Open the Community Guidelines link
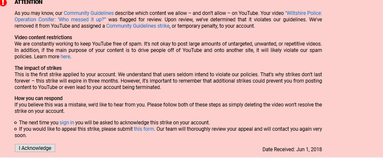Image resolution: width=383 pixels, height=158 pixels. click(89, 13)
